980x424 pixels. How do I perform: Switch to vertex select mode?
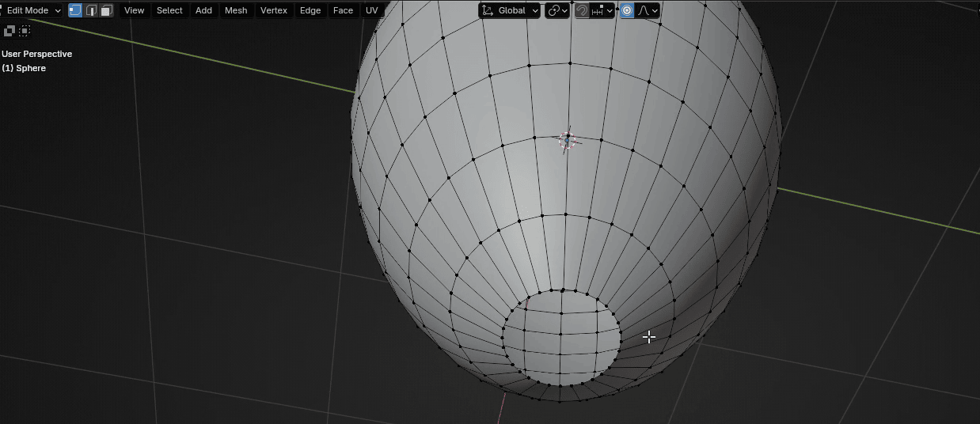point(75,10)
